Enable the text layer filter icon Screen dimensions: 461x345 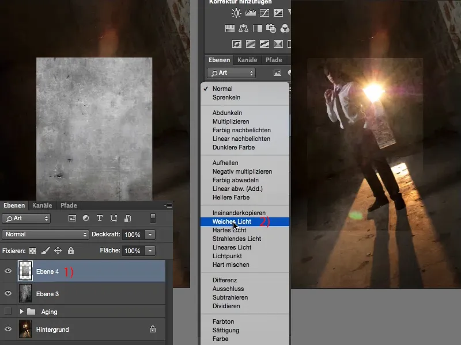tap(99, 218)
